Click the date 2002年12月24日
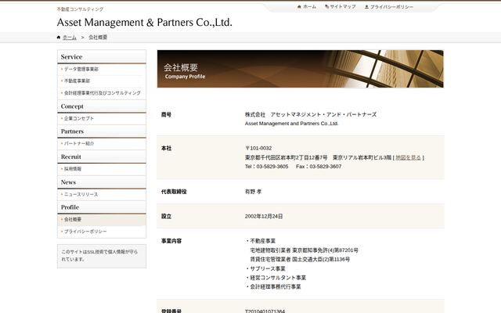The width and height of the screenshot is (501, 313). tap(264, 216)
